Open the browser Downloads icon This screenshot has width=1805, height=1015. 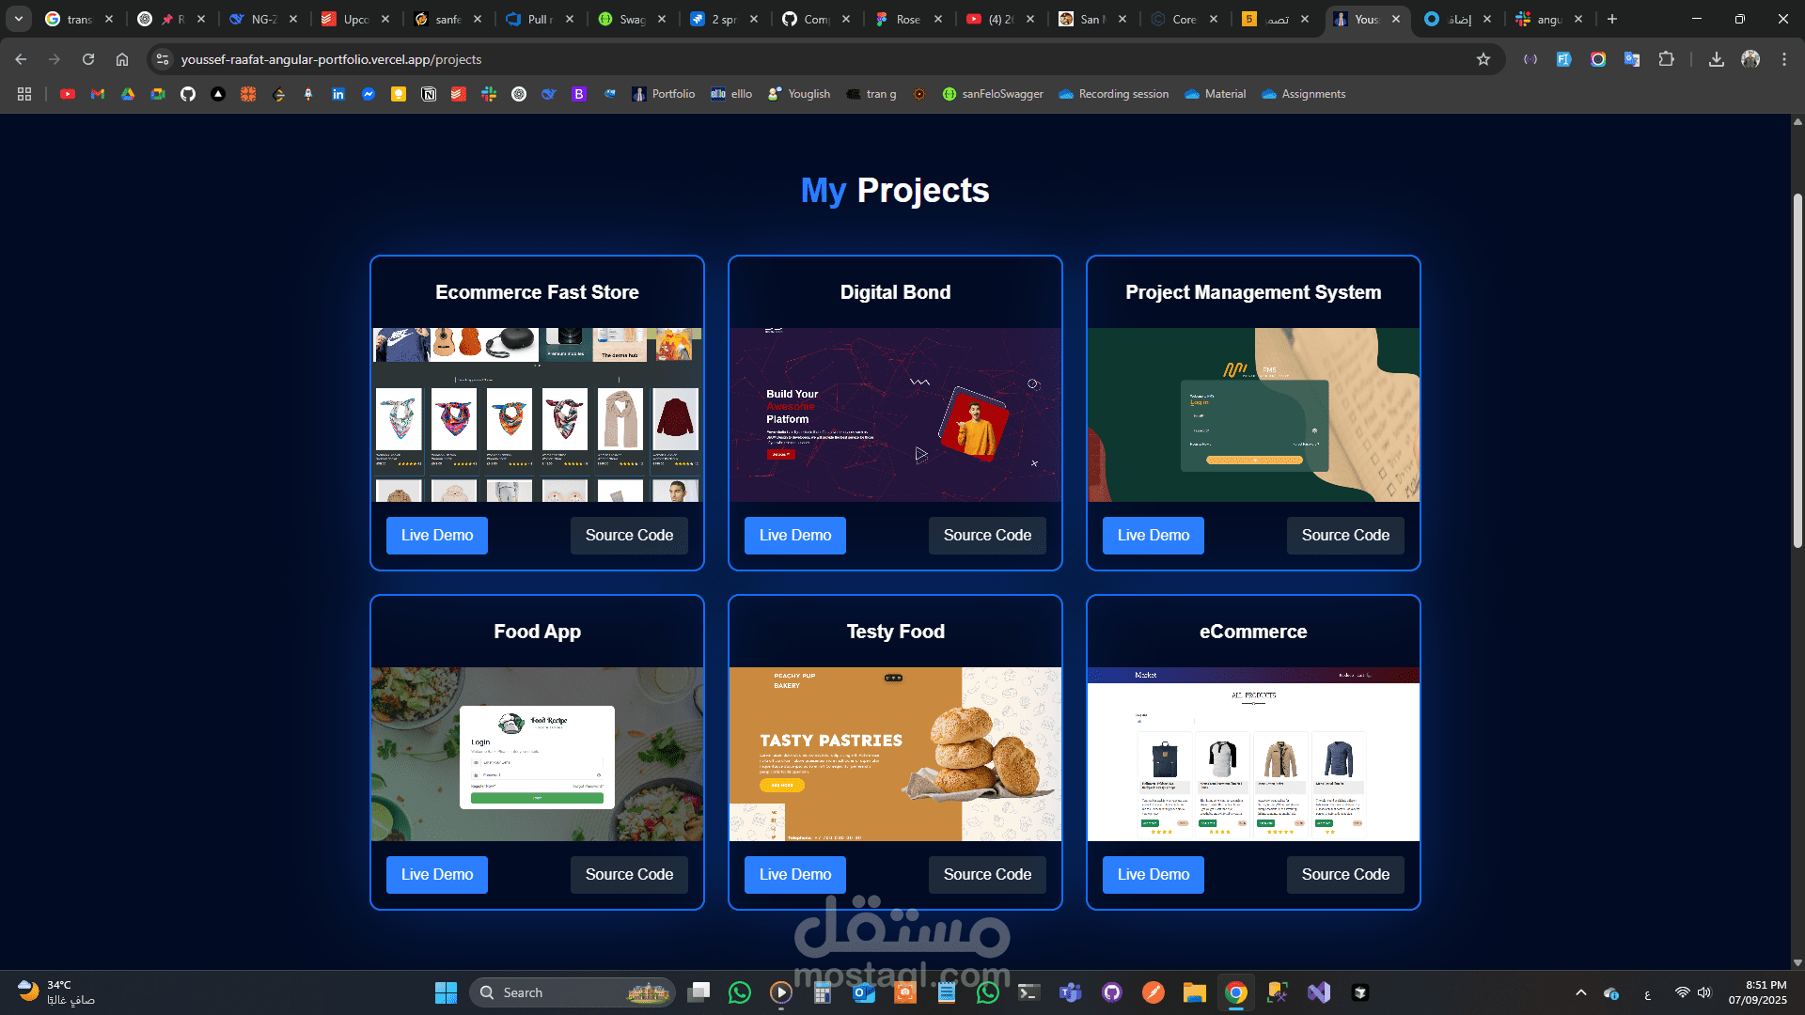pyautogui.click(x=1717, y=59)
